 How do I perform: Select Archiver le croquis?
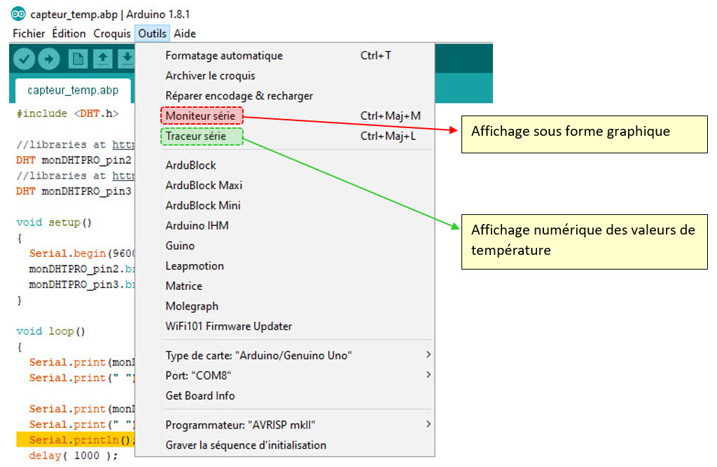[210, 76]
